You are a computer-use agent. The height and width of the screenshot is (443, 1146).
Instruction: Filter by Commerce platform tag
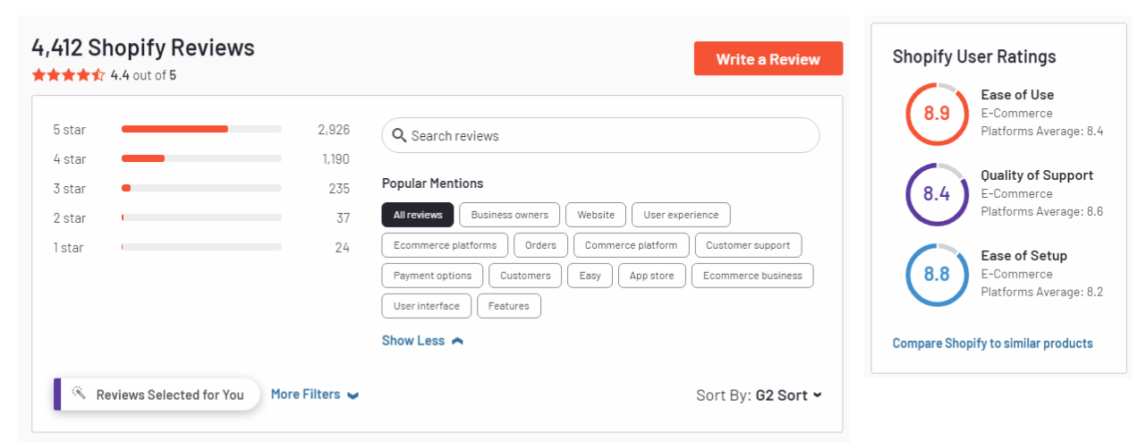(632, 245)
